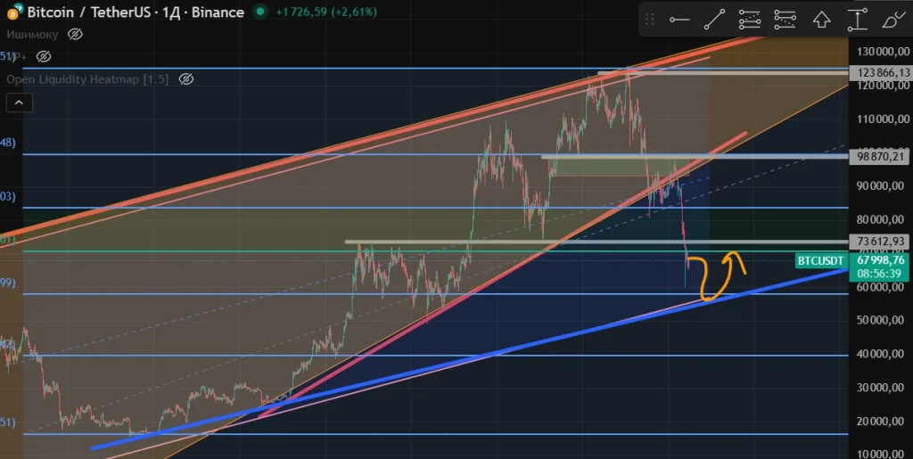Show the hidden Ишимоку indicator
This screenshot has height=459, width=913.
(75, 35)
